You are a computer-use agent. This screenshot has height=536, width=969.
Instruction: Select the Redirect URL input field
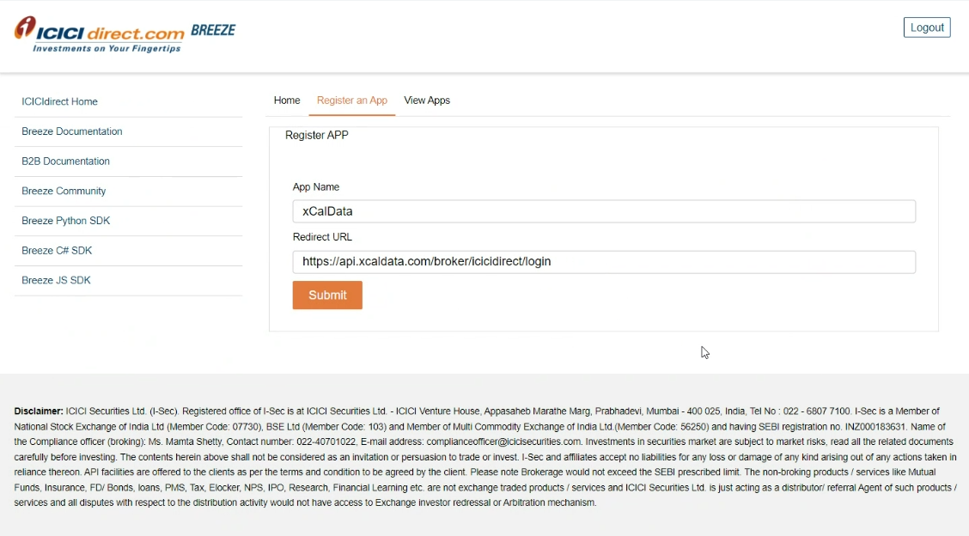click(601, 261)
